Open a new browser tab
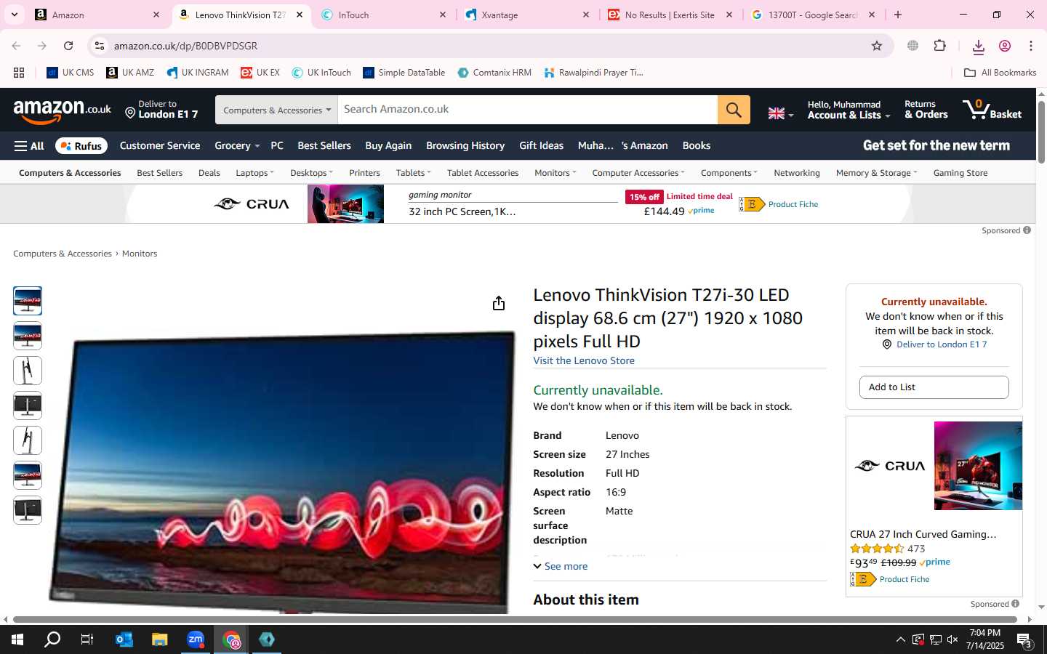 [898, 15]
